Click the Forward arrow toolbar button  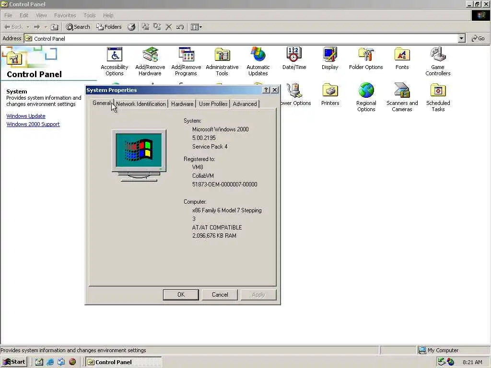point(37,27)
